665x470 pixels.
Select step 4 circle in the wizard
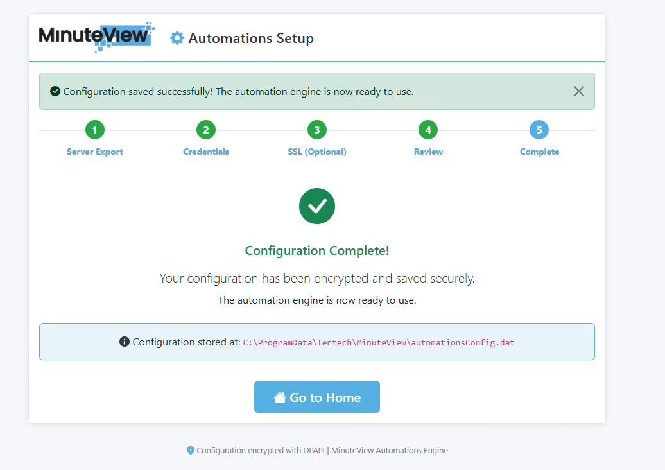point(428,130)
